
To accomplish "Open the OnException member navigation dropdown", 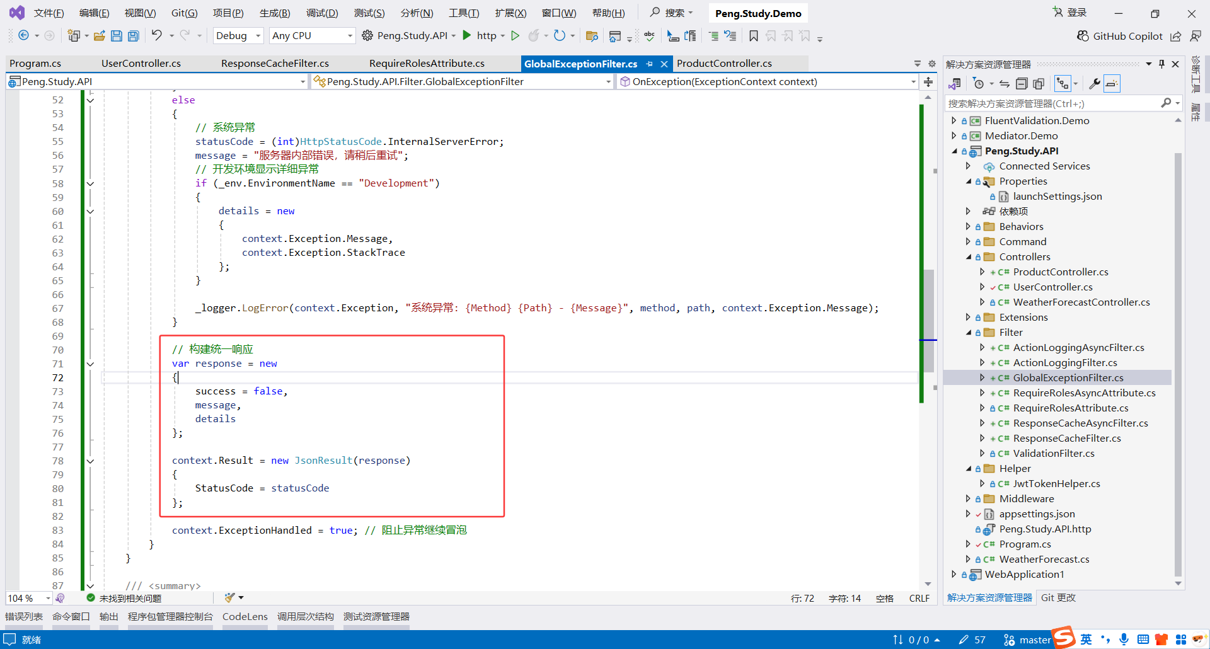I will pos(768,82).
